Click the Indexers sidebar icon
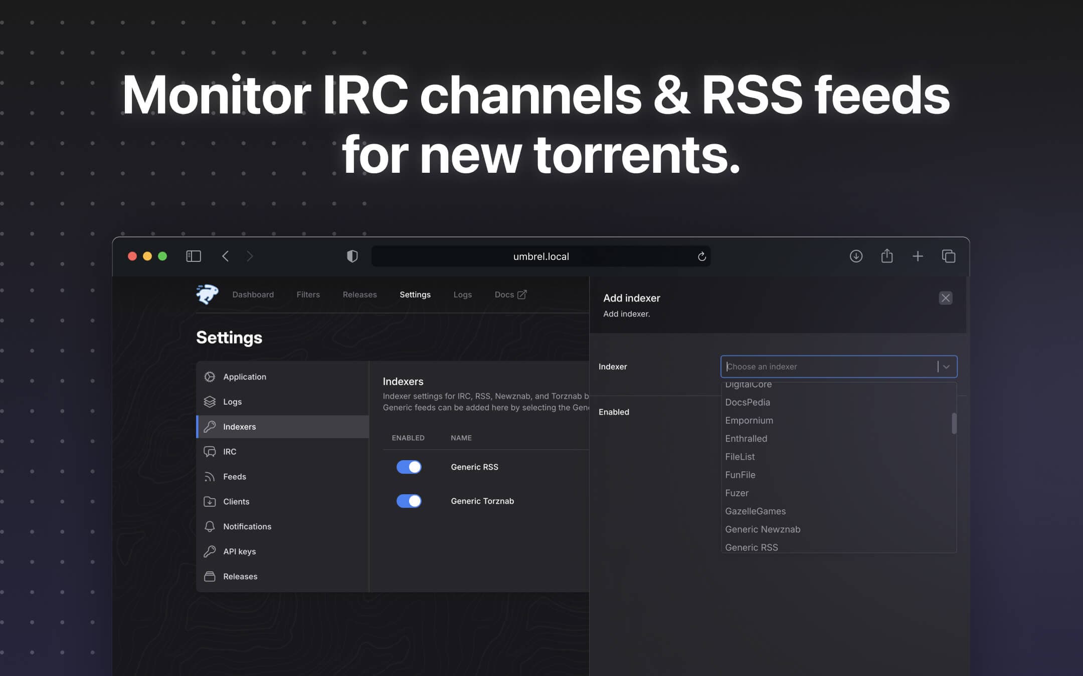This screenshot has width=1083, height=676. click(210, 427)
